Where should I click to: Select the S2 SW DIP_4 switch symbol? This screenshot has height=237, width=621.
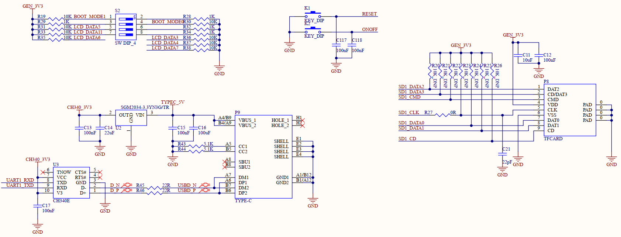[126, 27]
